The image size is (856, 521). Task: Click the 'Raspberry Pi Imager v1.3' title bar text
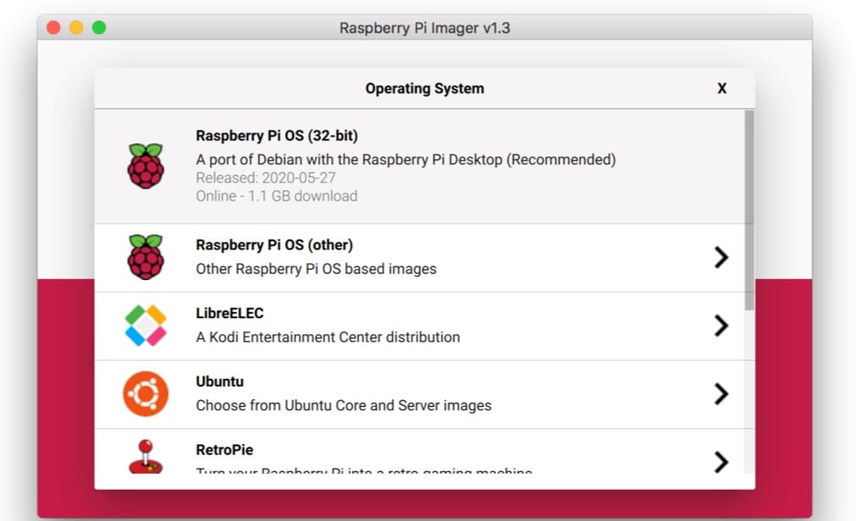tap(425, 28)
